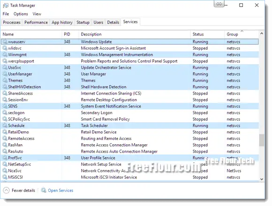Select the Update Orchestrator Service description

(106, 67)
